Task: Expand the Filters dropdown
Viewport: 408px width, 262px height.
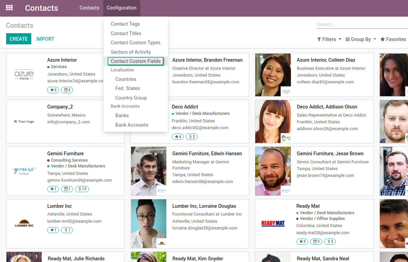Action: 329,39
